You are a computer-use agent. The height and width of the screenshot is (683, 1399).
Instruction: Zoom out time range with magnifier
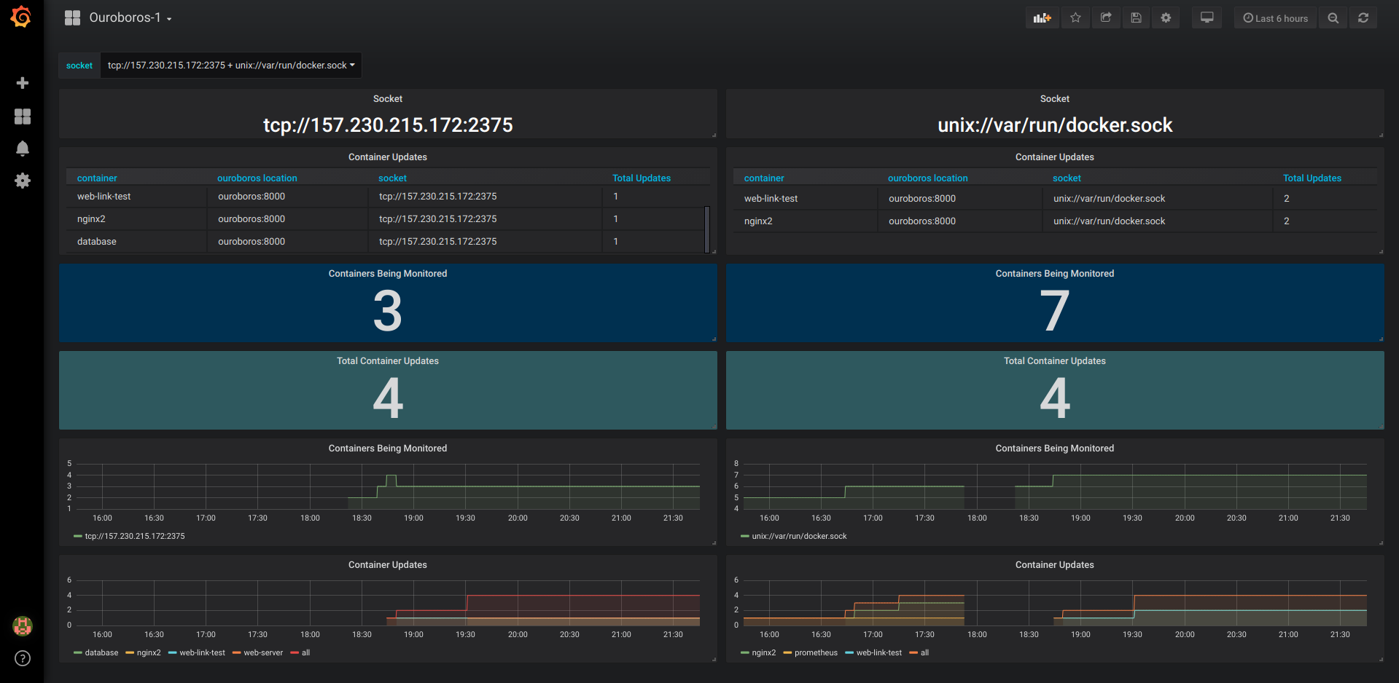coord(1333,18)
